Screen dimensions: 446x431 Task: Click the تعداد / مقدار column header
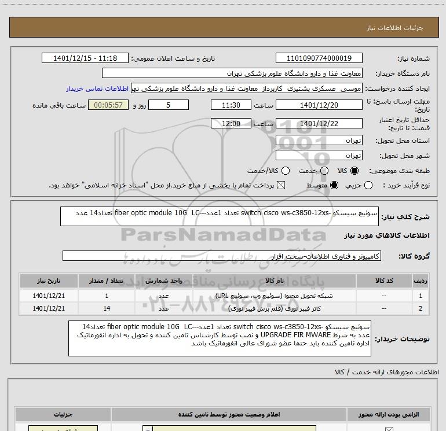[x=107, y=281]
